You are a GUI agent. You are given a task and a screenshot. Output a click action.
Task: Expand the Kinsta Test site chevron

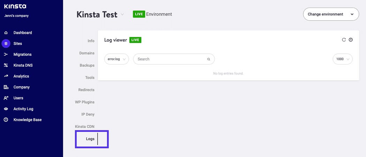(x=122, y=15)
